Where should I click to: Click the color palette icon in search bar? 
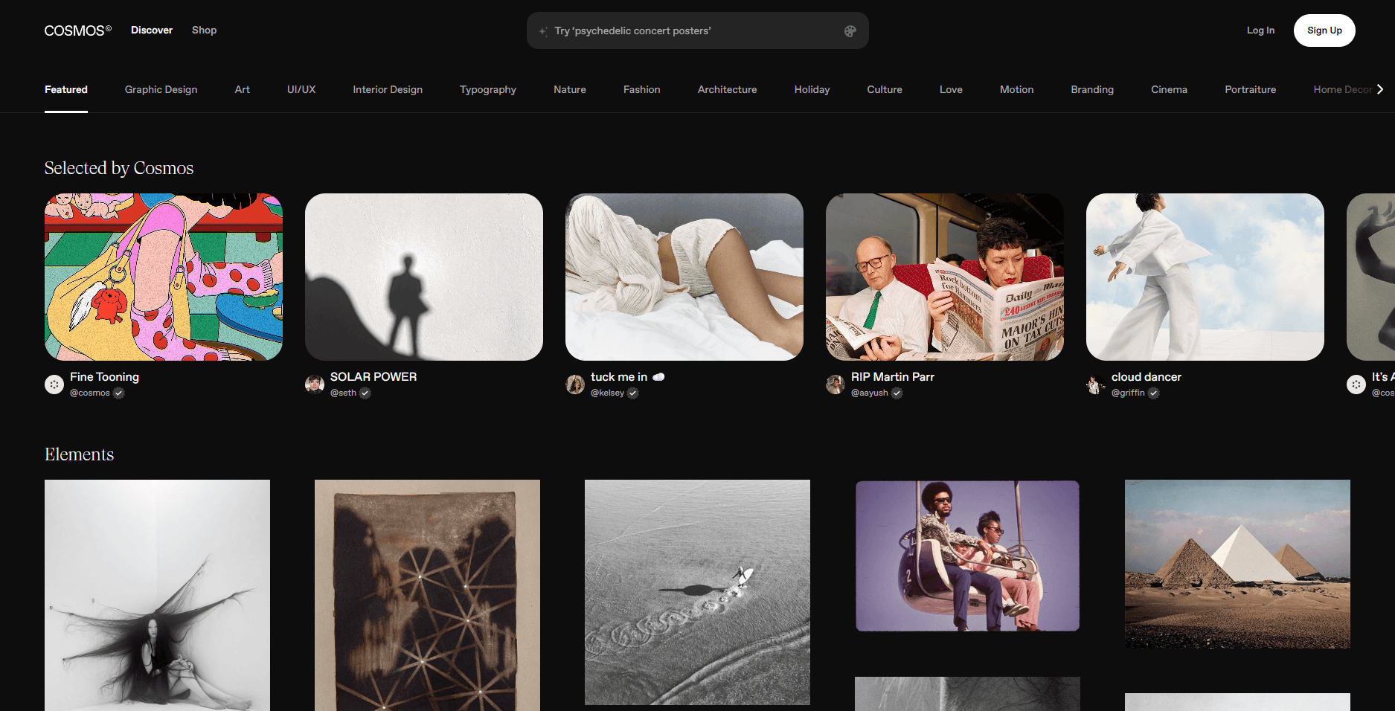tap(850, 31)
